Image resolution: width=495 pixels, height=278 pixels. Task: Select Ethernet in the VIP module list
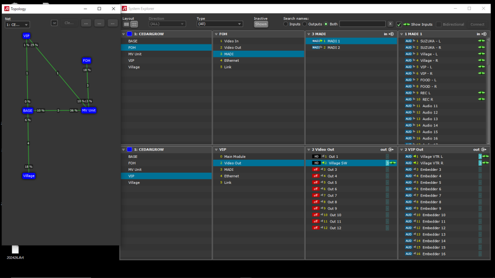(x=232, y=176)
